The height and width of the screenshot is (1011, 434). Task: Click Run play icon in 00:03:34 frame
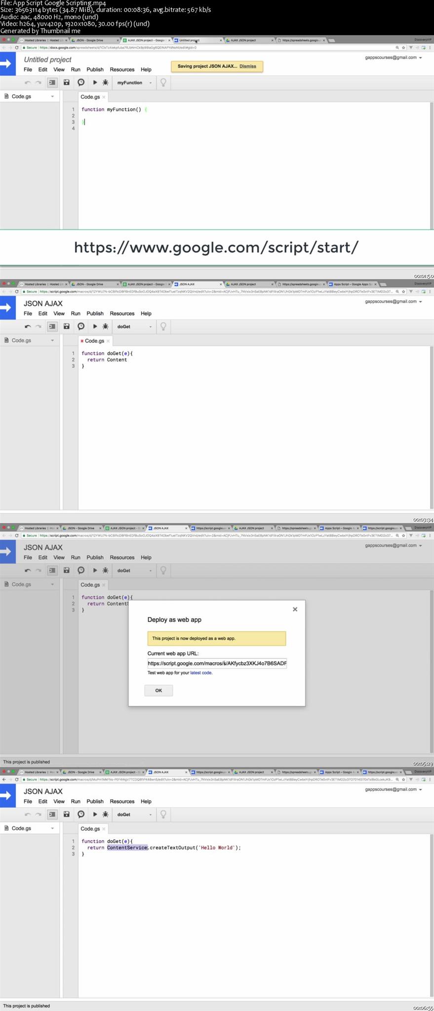coord(95,326)
